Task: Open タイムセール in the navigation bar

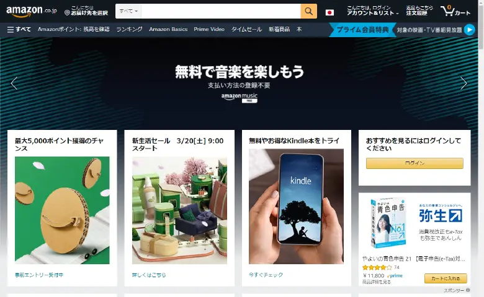Action: point(246,29)
